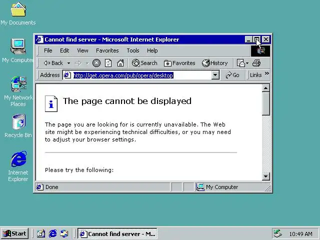Click the text 'Please try the following:'
Screen dimensions: 320x240
79,170
